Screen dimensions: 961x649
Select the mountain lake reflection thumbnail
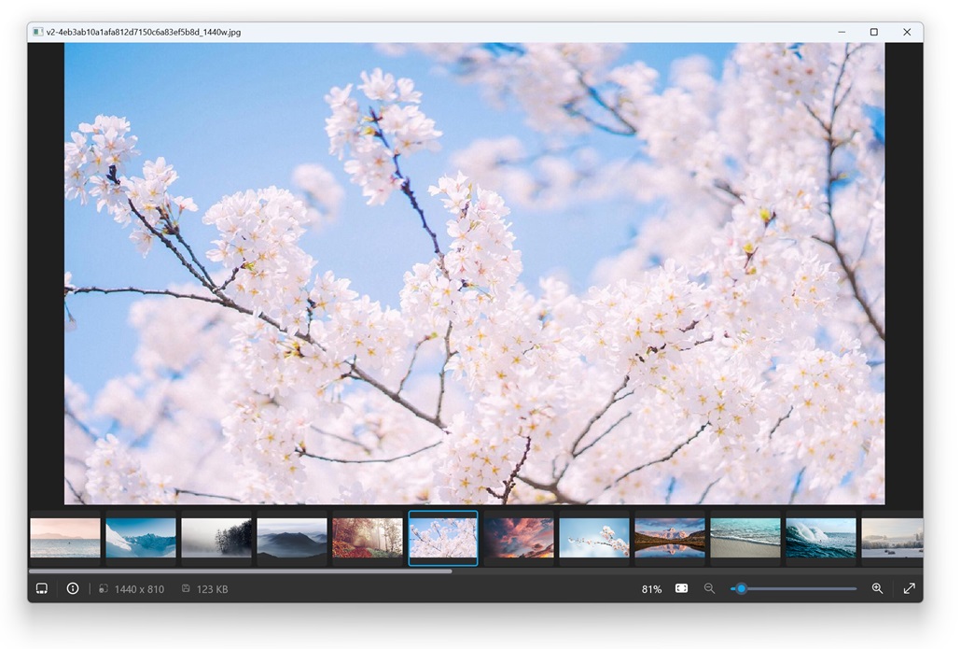click(670, 537)
